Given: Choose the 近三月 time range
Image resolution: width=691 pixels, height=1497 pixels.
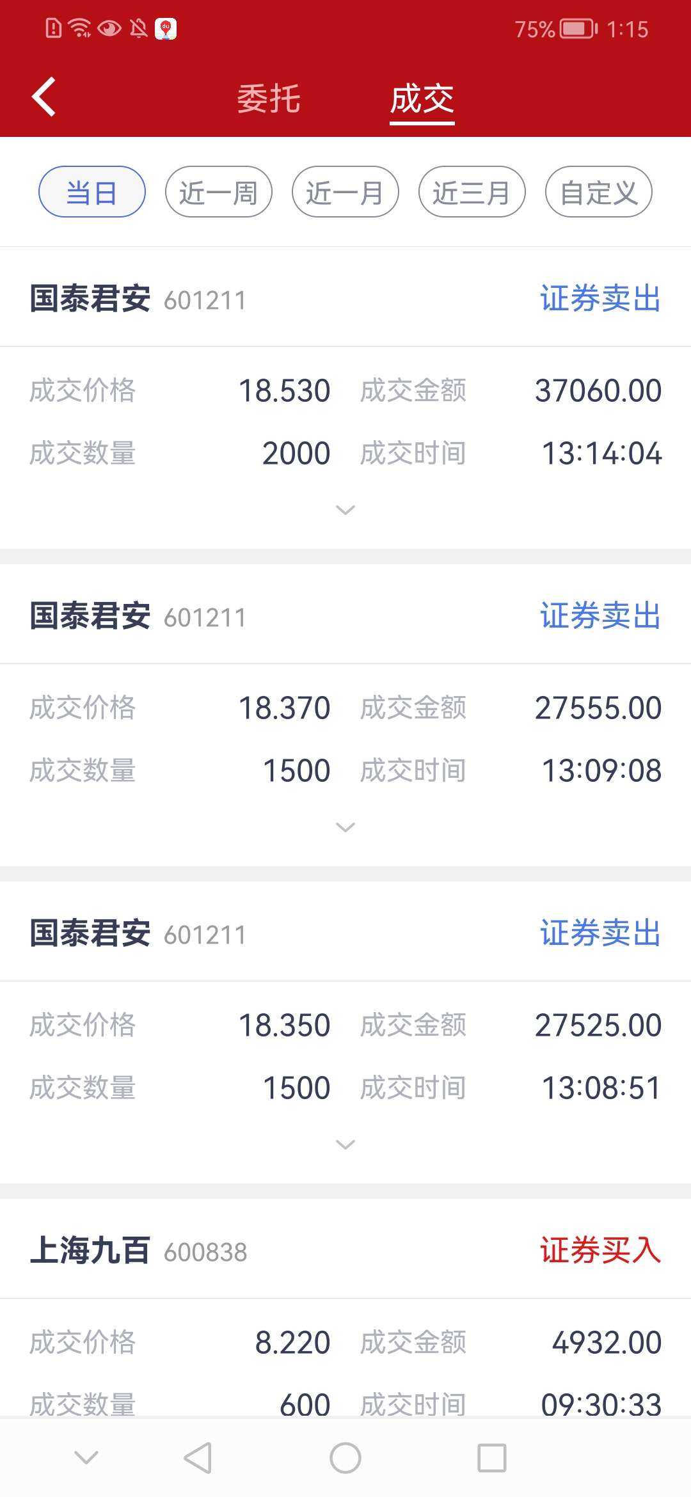Looking at the screenshot, I should click(472, 192).
